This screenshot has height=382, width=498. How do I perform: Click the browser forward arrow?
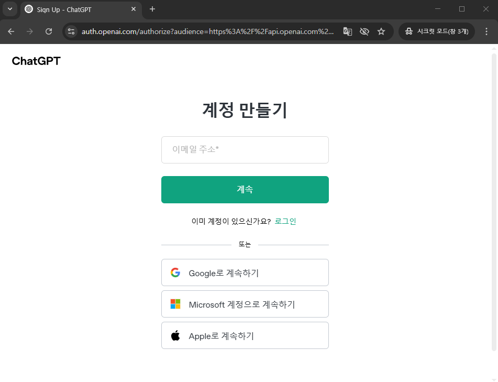(29, 31)
